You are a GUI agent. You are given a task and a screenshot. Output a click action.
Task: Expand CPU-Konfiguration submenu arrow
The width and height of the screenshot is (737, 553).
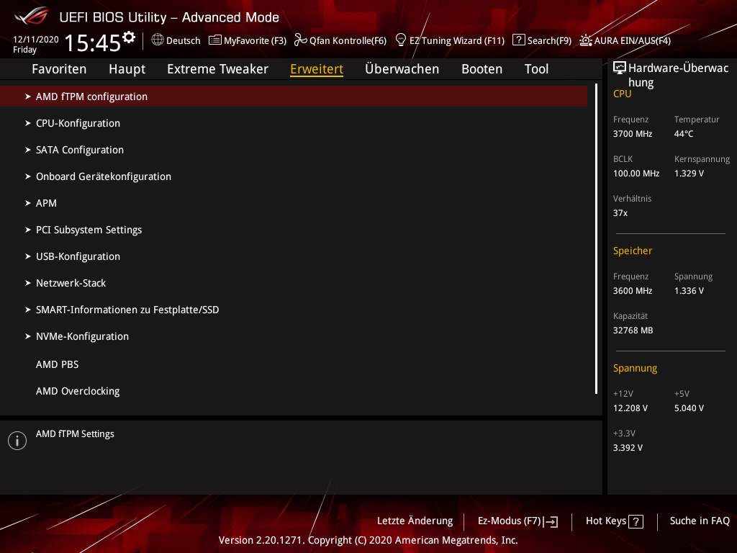coord(28,123)
